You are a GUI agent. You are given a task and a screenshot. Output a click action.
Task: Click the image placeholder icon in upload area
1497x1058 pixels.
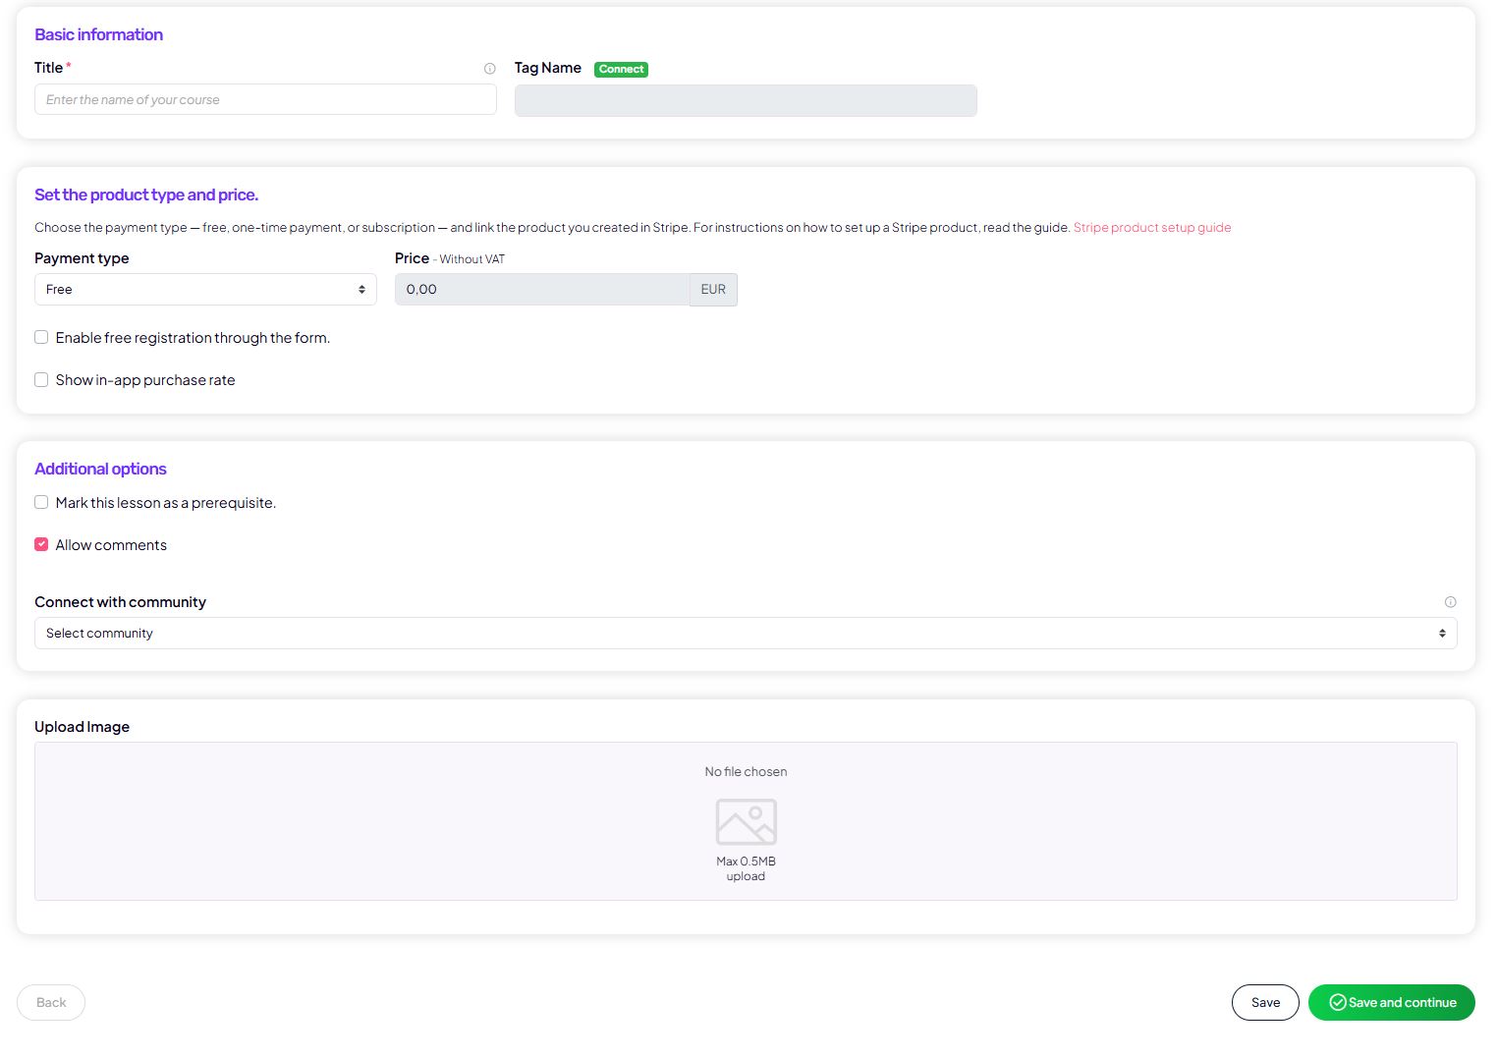click(x=746, y=821)
